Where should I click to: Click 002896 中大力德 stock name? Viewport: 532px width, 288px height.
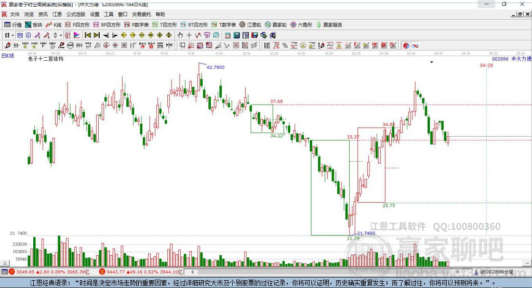(512, 59)
